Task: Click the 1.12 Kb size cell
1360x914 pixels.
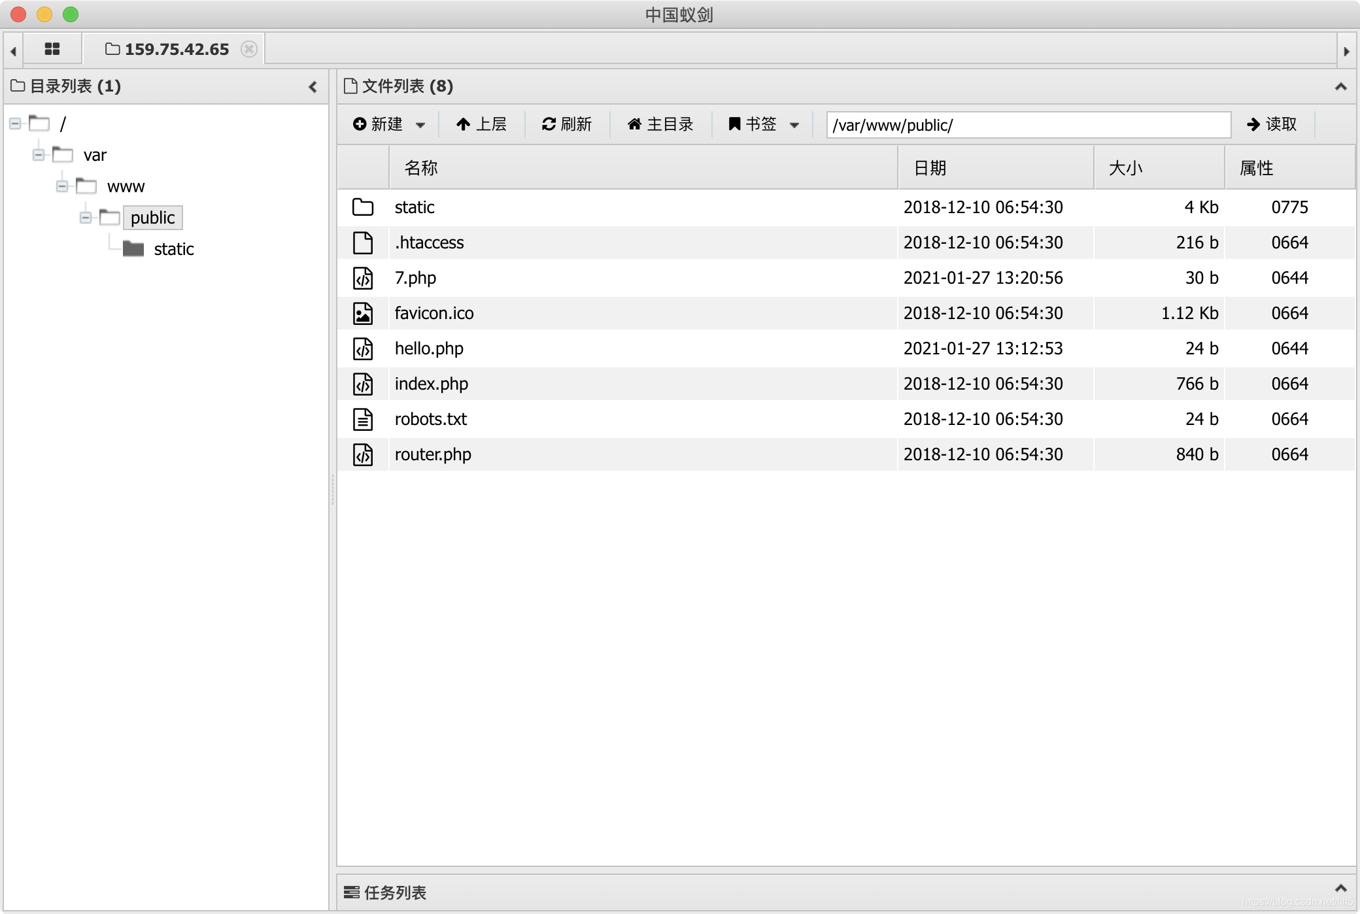Action: click(x=1189, y=313)
